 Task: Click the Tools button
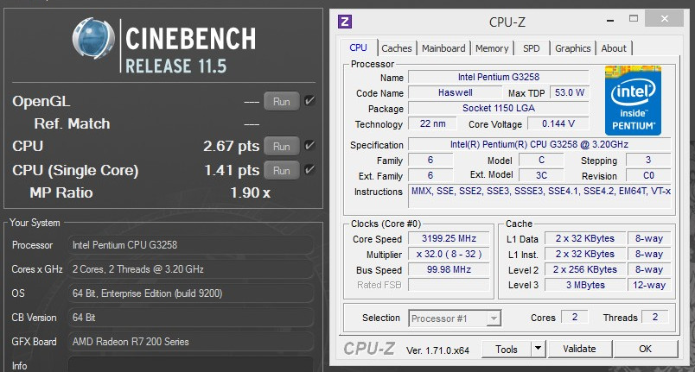pyautogui.click(x=507, y=349)
